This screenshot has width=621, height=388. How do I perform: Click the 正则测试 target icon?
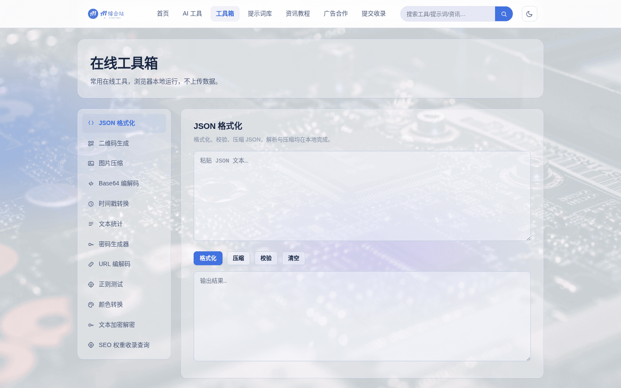[x=91, y=285]
